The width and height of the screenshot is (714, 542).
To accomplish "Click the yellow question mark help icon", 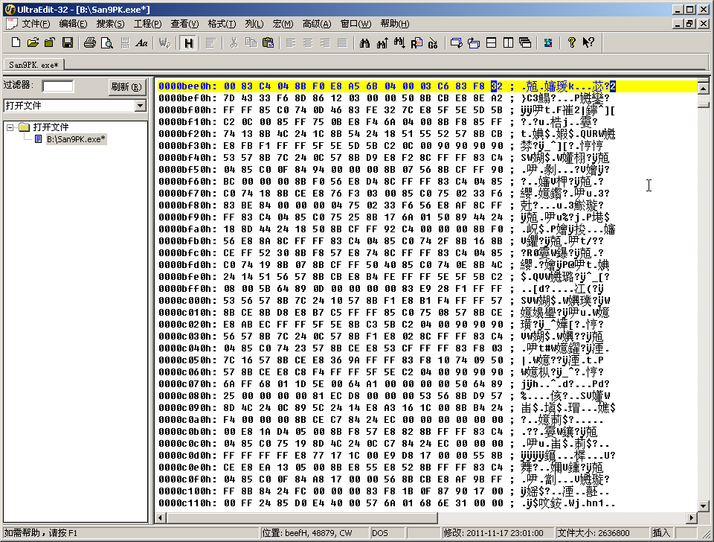I will pos(571,43).
